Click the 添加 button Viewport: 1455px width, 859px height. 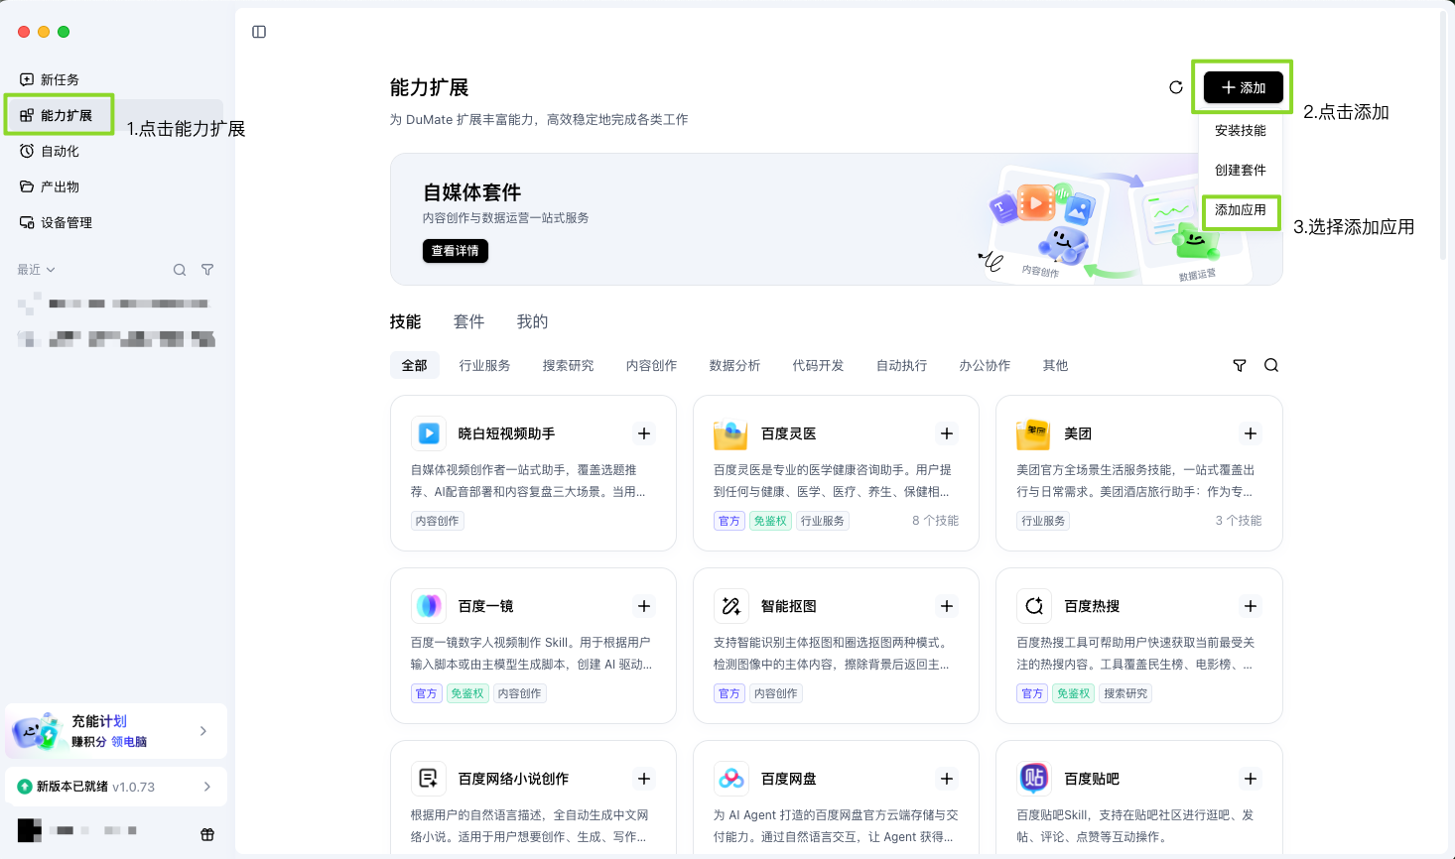tap(1244, 87)
